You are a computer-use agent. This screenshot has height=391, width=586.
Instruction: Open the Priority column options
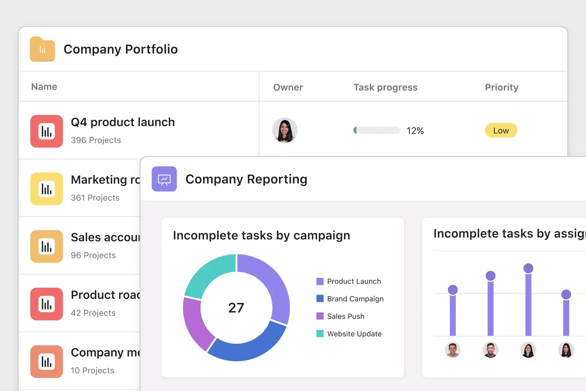pos(501,87)
